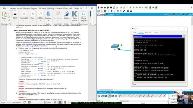
Task: Expand the Editing group dropdown
Action: (x=40, y=20)
